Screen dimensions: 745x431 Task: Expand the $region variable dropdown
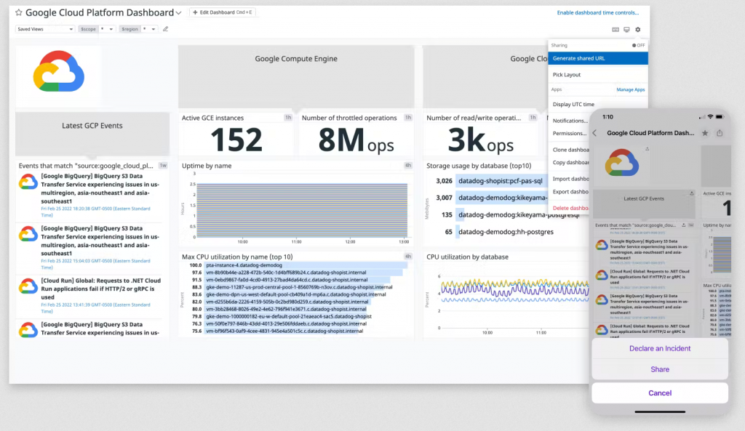click(x=149, y=29)
